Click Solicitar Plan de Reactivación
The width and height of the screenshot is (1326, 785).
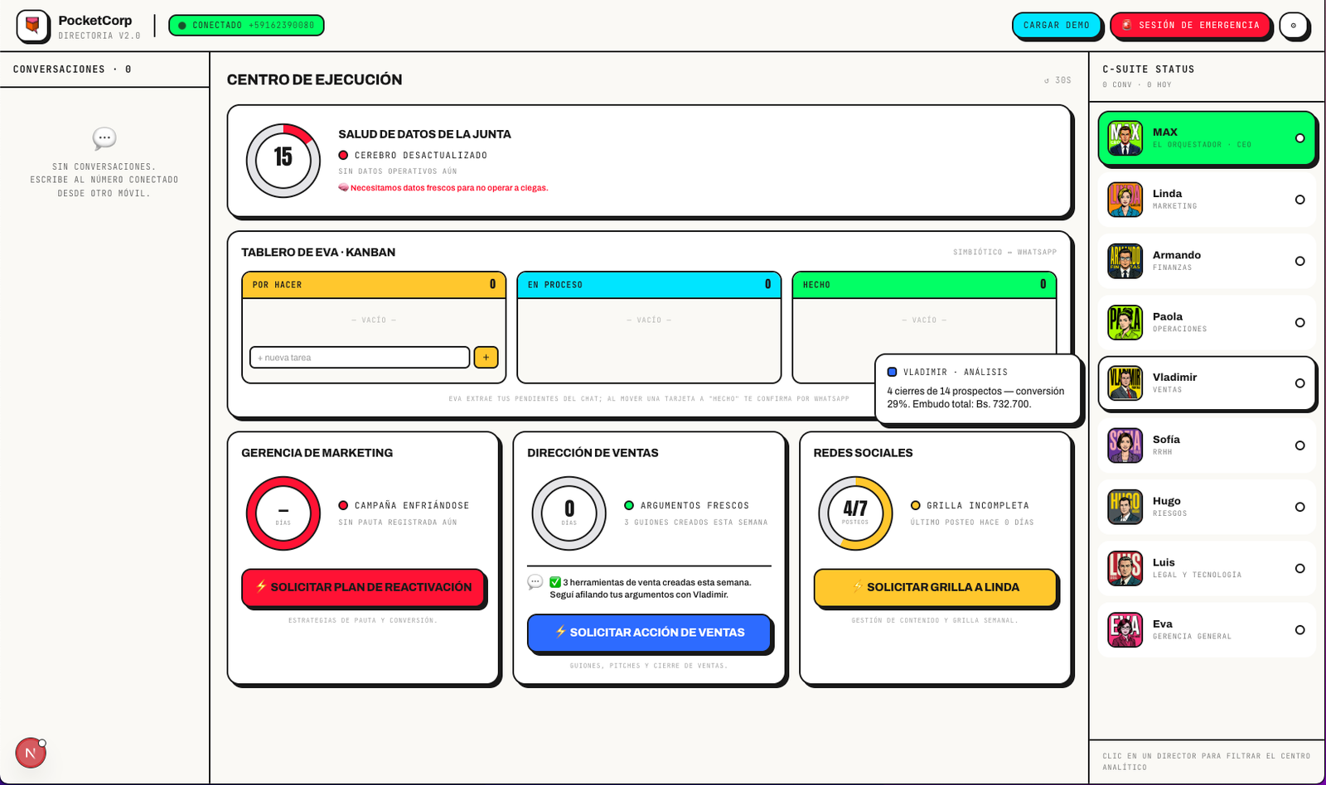[363, 587]
